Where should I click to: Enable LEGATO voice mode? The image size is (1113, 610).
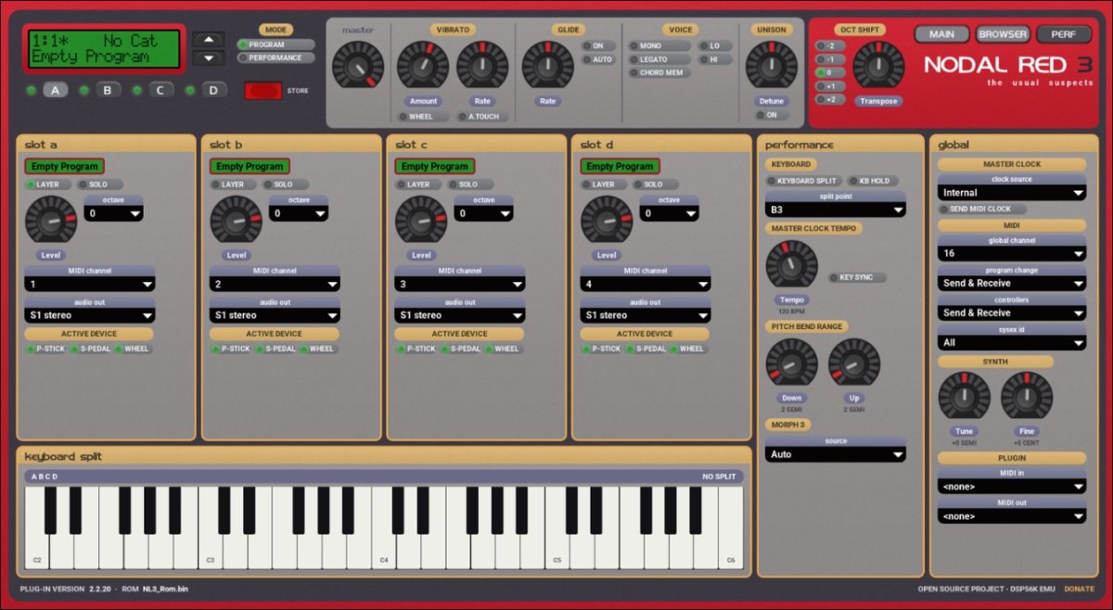coord(659,59)
